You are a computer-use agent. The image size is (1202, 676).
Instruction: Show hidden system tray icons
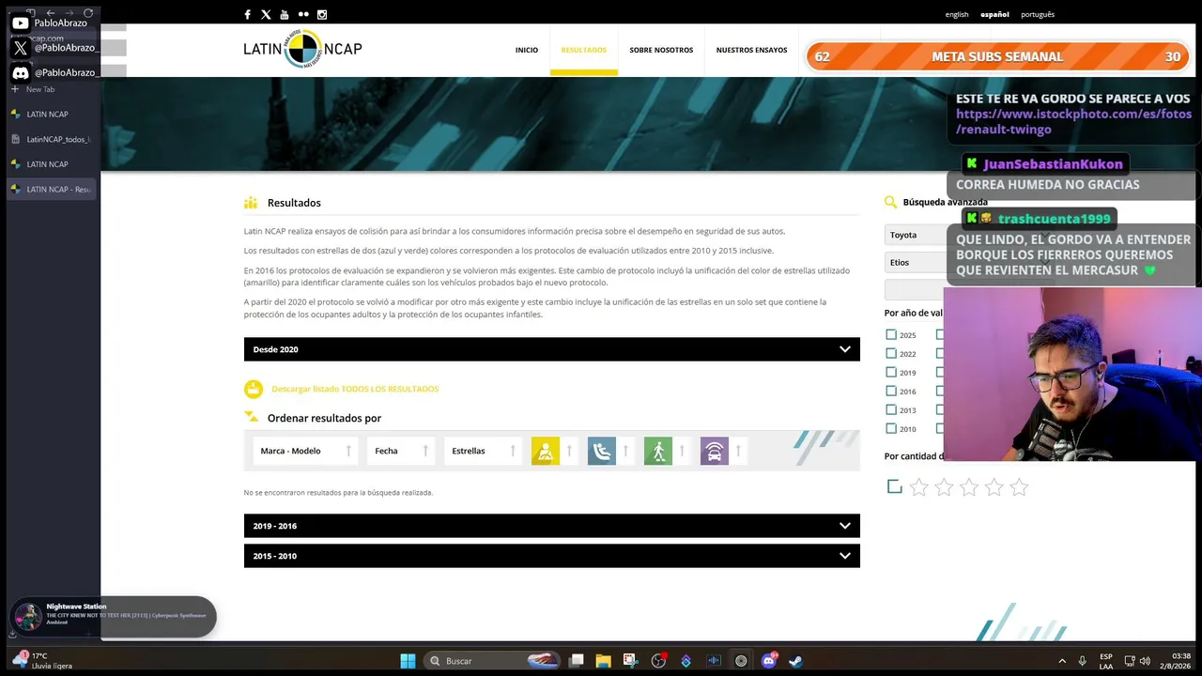click(x=1062, y=661)
